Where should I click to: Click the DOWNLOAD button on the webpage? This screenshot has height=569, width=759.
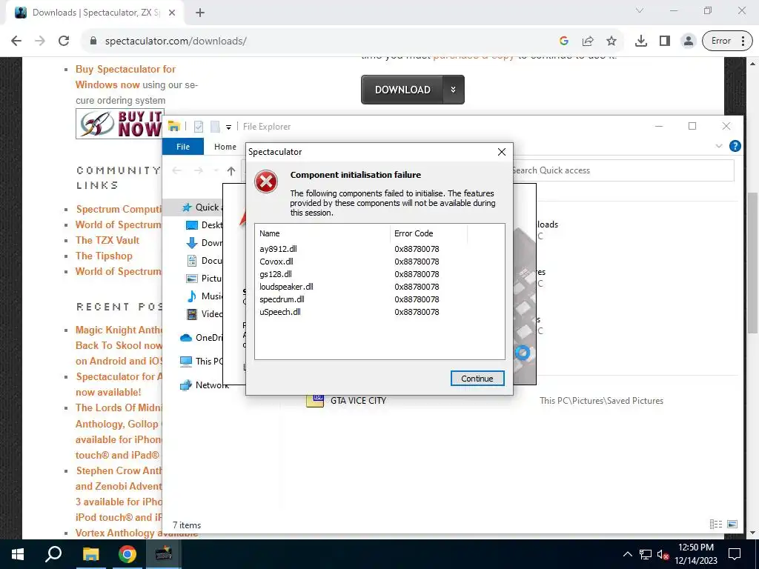(402, 90)
